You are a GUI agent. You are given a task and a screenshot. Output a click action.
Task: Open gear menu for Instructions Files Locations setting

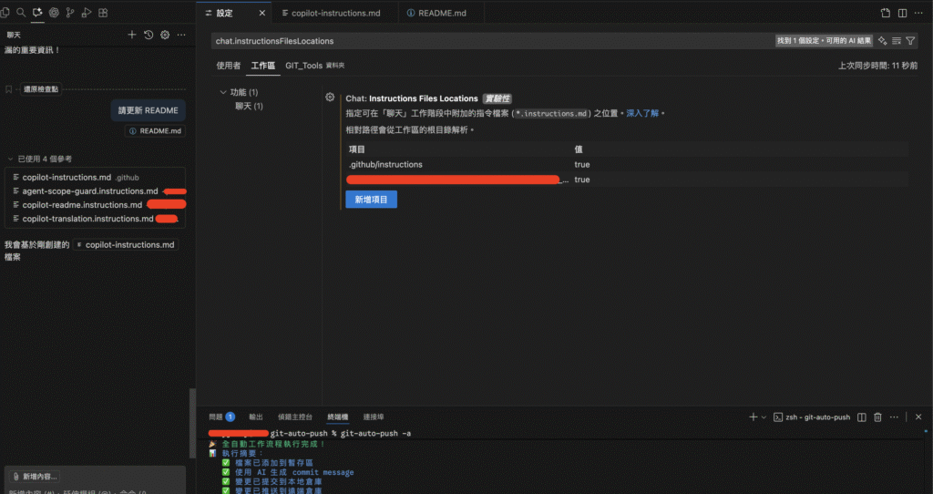(330, 98)
